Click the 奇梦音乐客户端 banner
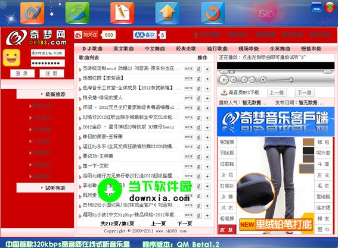 (275, 121)
